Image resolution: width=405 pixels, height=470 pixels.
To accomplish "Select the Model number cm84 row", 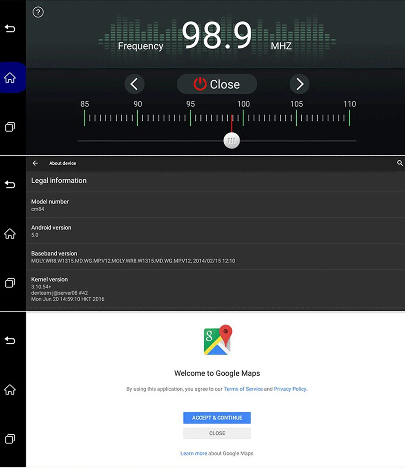I will click(x=215, y=205).
